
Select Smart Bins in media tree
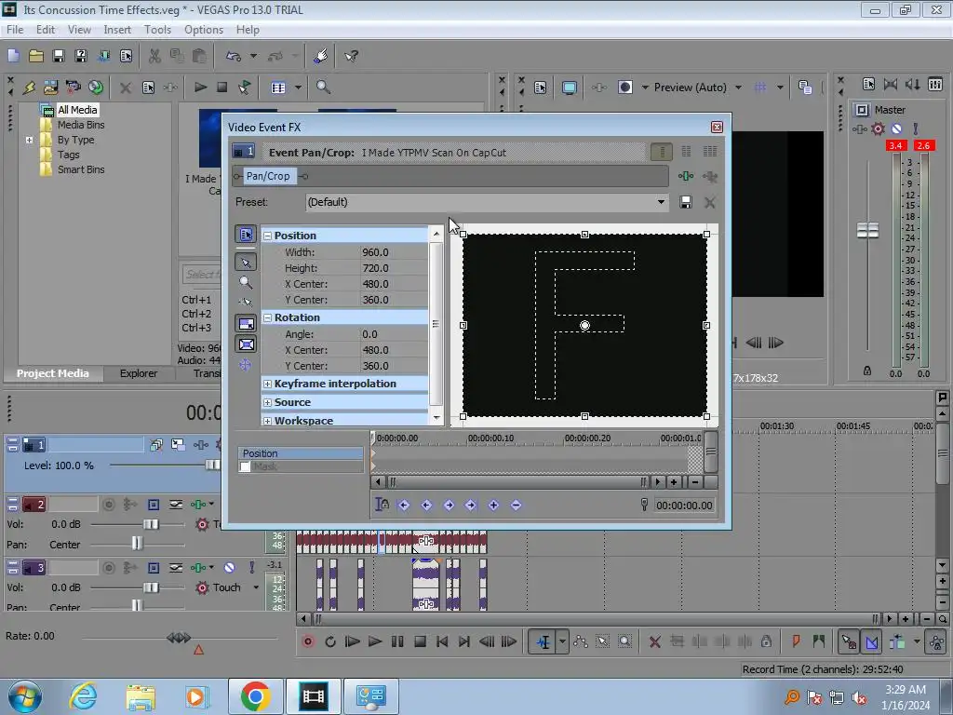81,169
